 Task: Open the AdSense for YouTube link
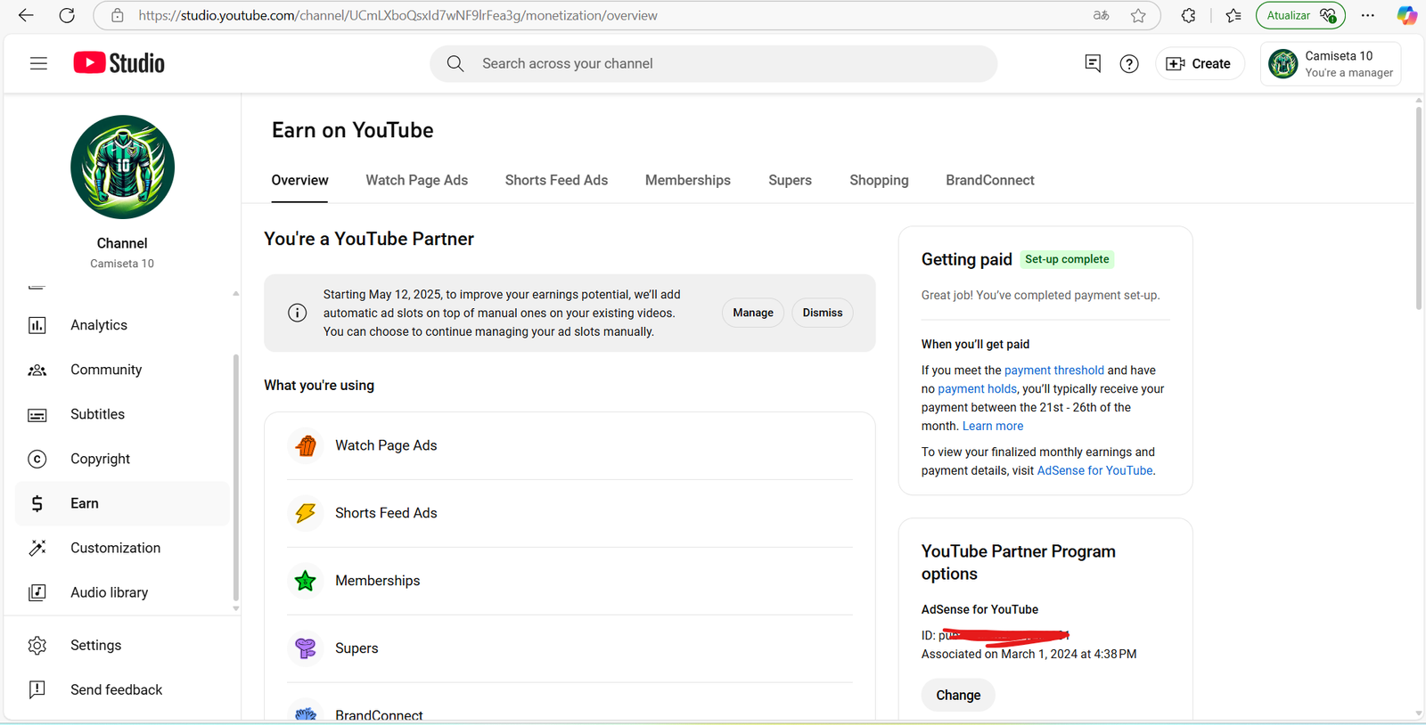pyautogui.click(x=1094, y=471)
